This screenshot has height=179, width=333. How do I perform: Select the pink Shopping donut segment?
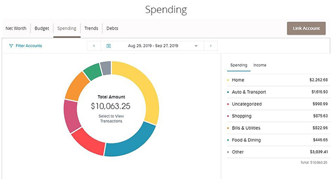[x=71, y=116]
